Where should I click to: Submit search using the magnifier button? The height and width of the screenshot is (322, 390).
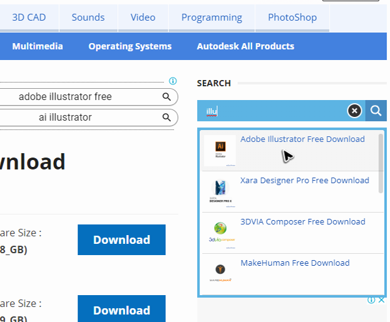[x=376, y=111]
